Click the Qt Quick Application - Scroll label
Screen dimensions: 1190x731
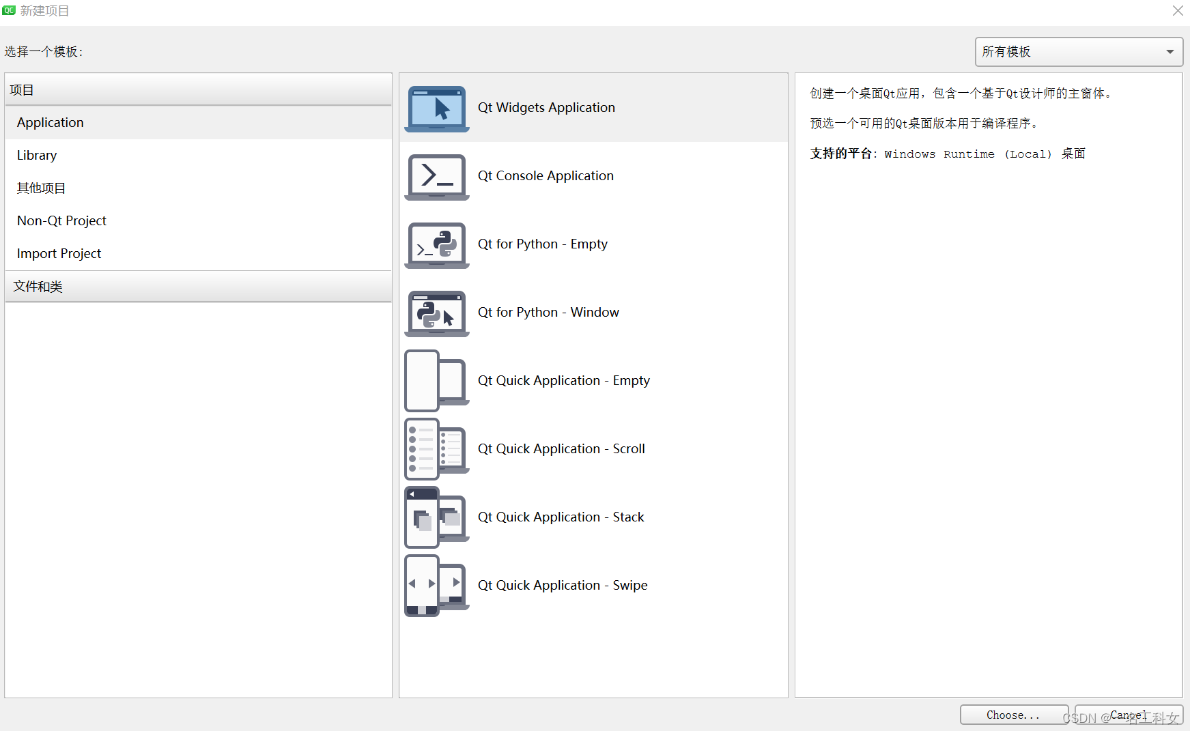(x=561, y=449)
